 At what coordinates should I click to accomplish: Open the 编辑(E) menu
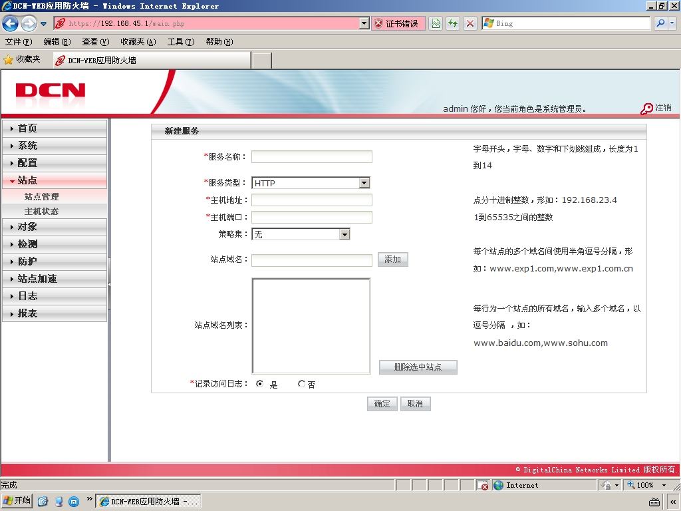57,42
